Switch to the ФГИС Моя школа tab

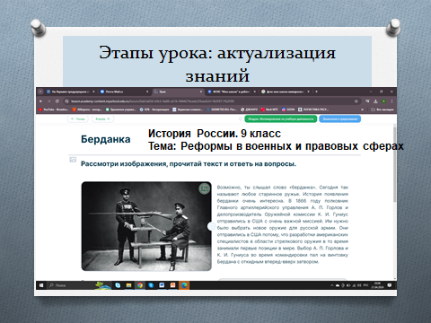pos(232,92)
